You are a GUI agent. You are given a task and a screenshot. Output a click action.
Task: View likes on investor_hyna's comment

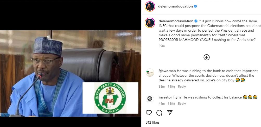click(x=171, y=104)
